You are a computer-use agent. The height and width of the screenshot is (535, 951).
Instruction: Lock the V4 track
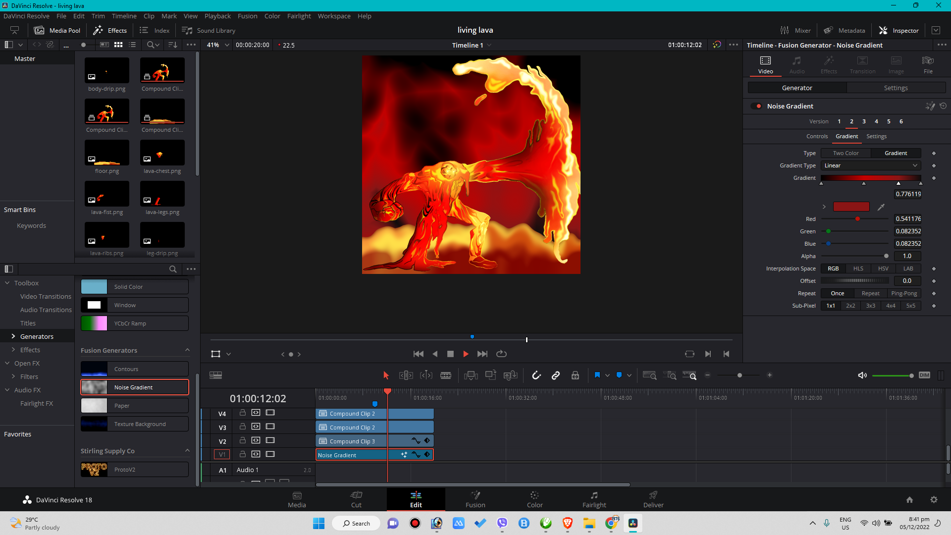pos(243,413)
